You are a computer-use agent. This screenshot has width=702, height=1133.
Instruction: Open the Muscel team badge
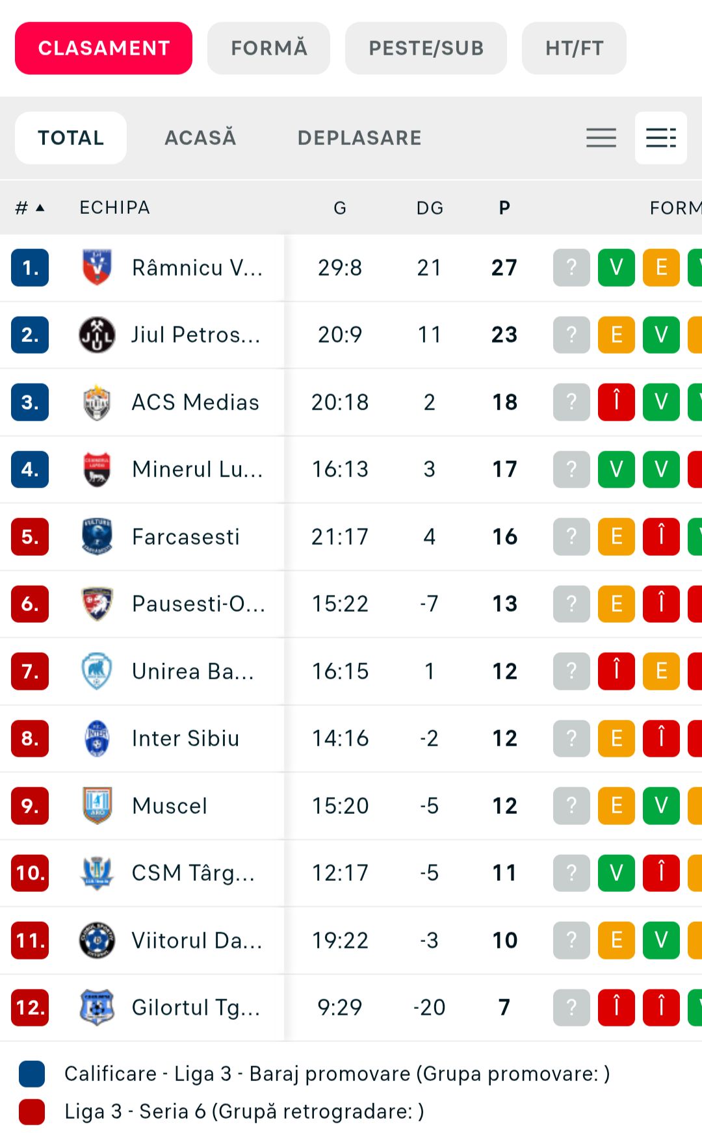click(x=97, y=805)
